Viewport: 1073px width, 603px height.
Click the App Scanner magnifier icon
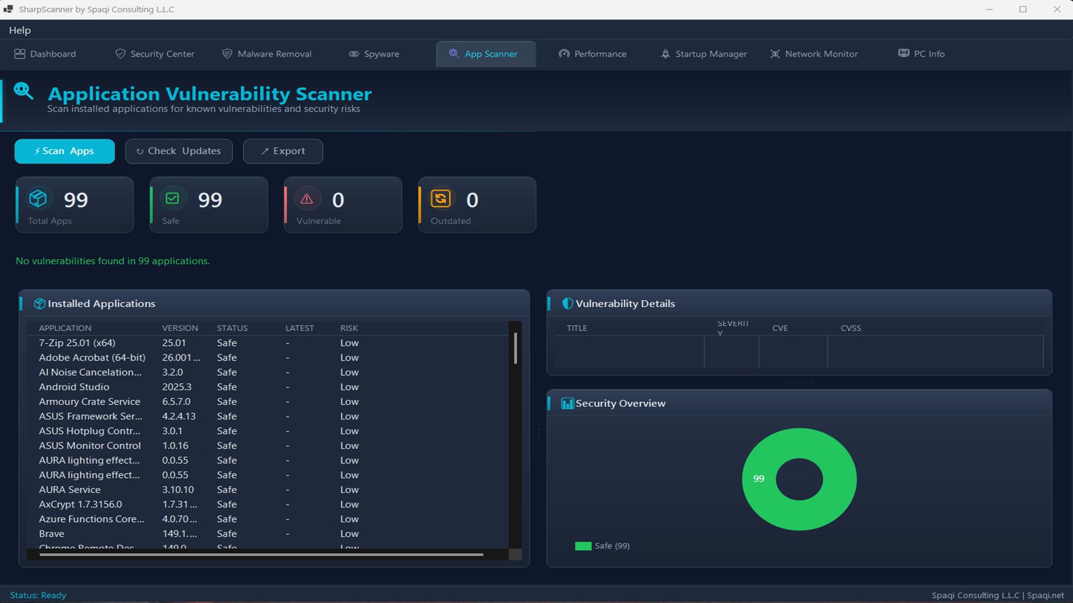454,53
